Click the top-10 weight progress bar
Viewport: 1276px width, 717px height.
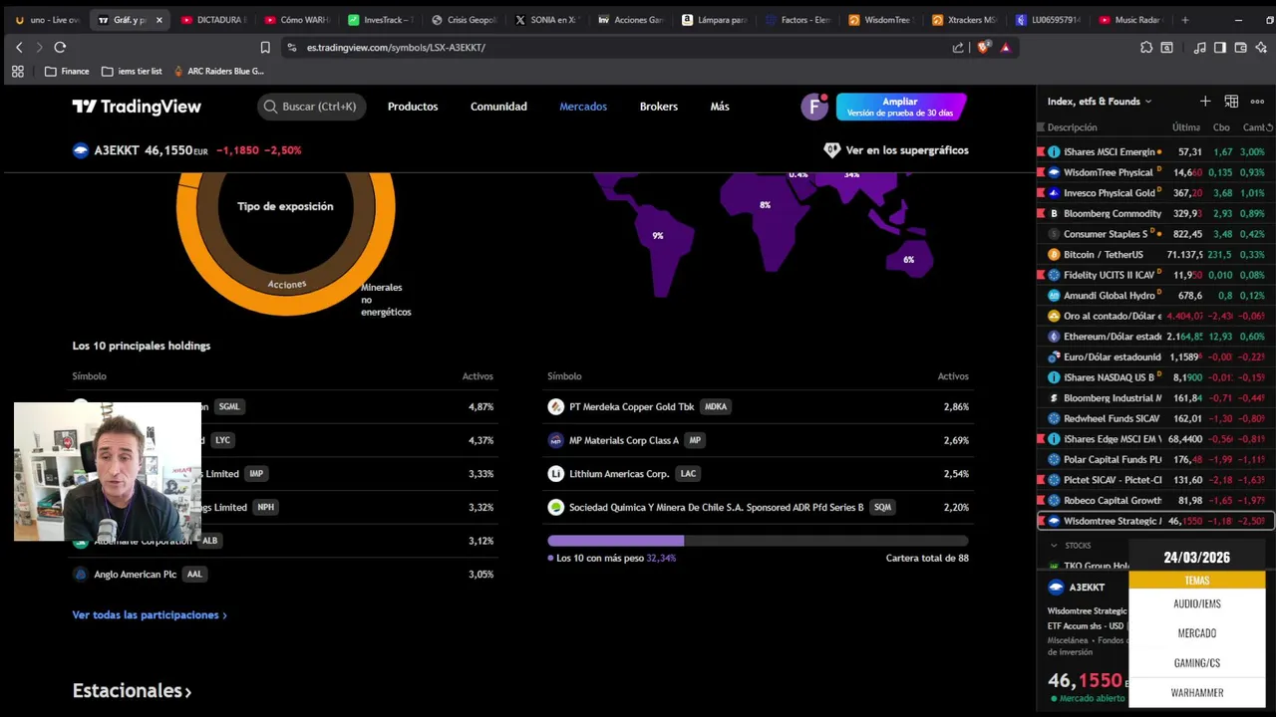click(x=758, y=541)
